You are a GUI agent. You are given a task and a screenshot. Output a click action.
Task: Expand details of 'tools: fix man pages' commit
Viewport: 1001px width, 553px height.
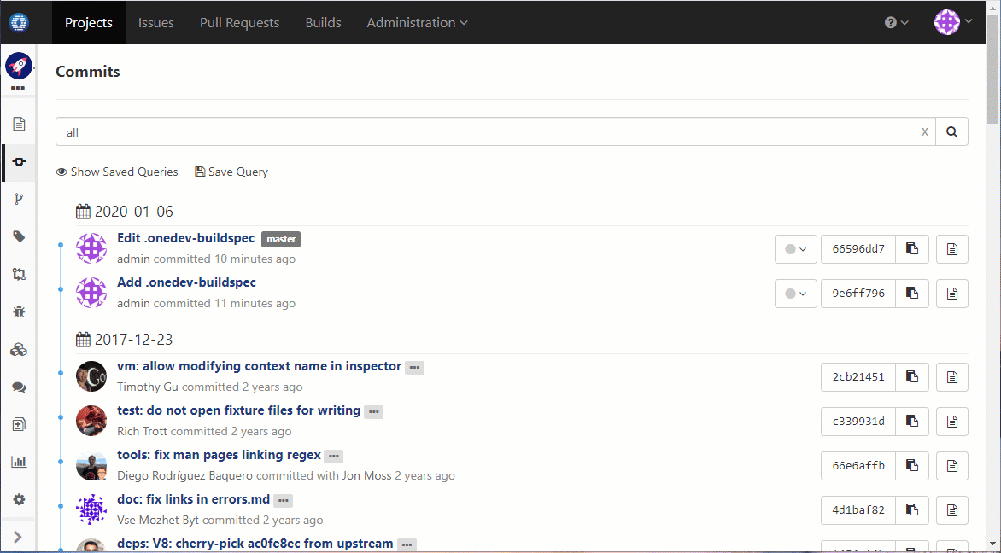(x=333, y=456)
